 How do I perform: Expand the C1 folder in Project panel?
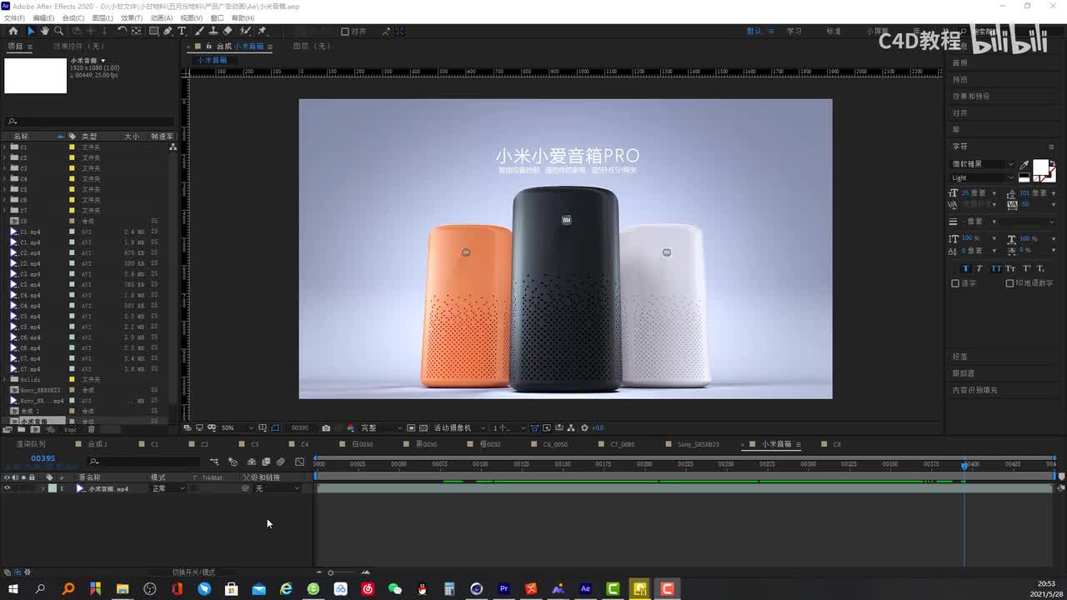pos(5,147)
